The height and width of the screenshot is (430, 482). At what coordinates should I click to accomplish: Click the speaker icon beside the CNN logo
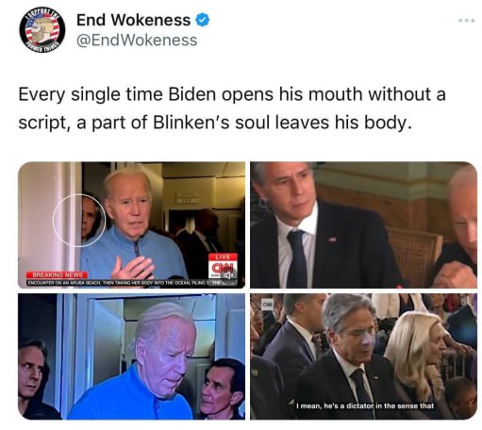click(x=229, y=275)
